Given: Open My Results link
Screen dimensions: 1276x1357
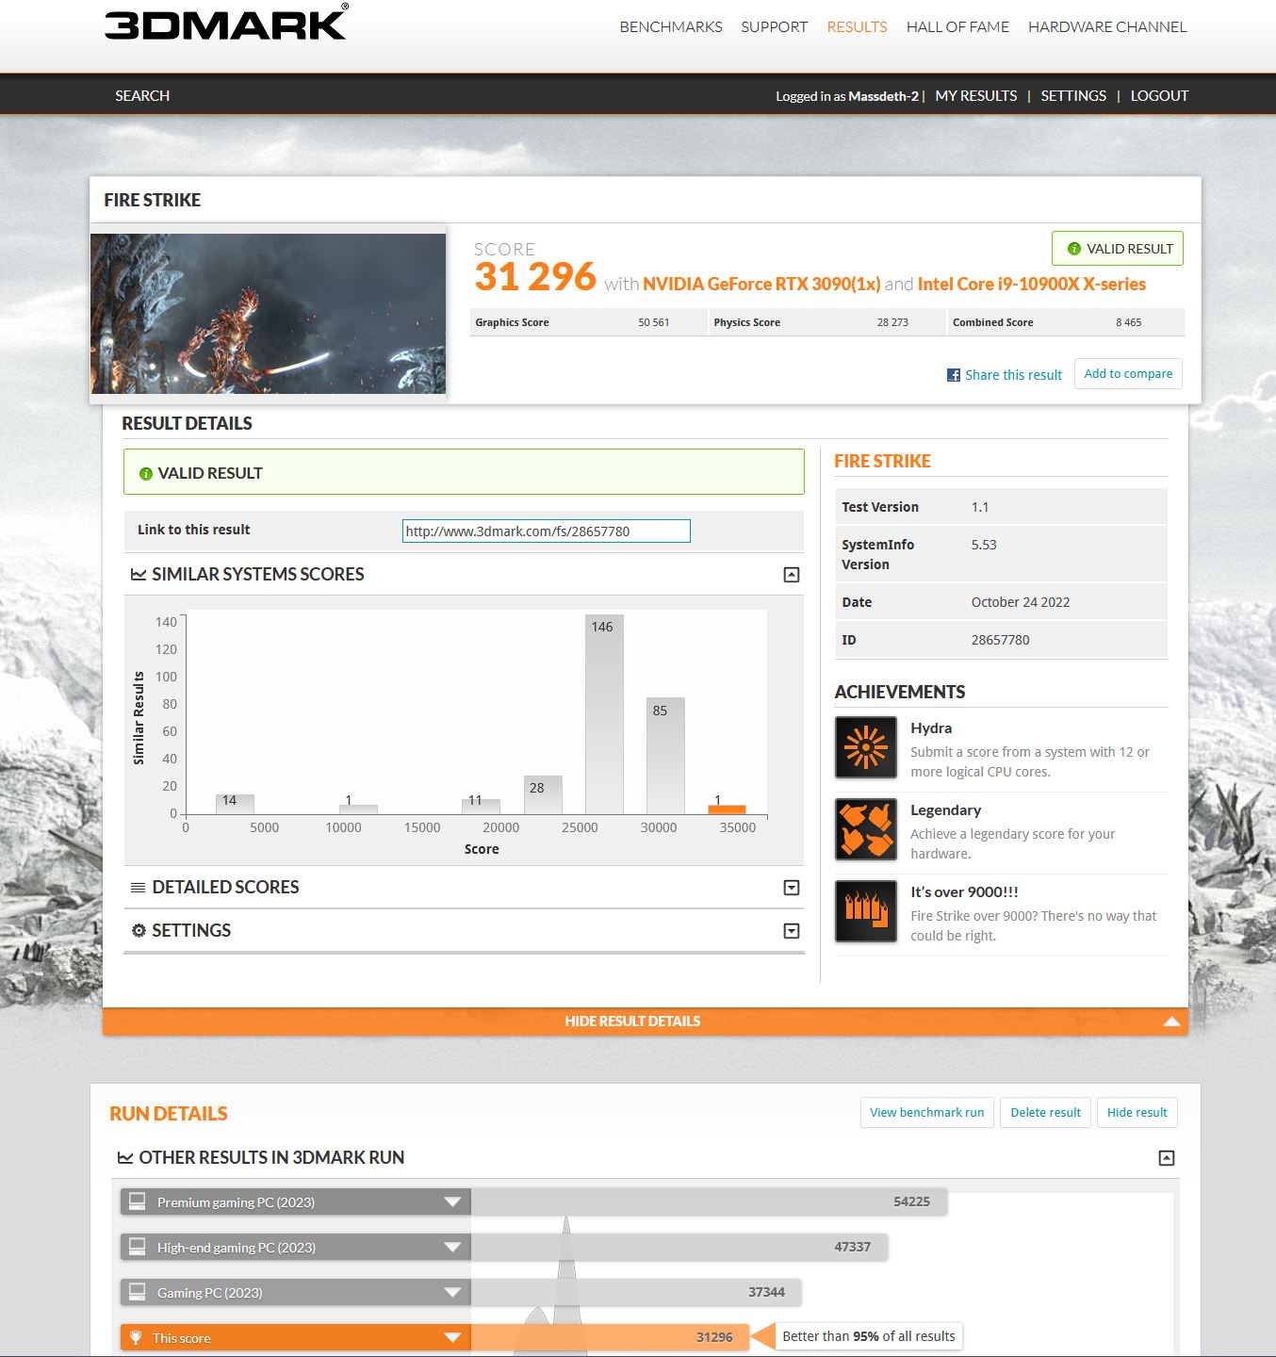Looking at the screenshot, I should coord(976,96).
